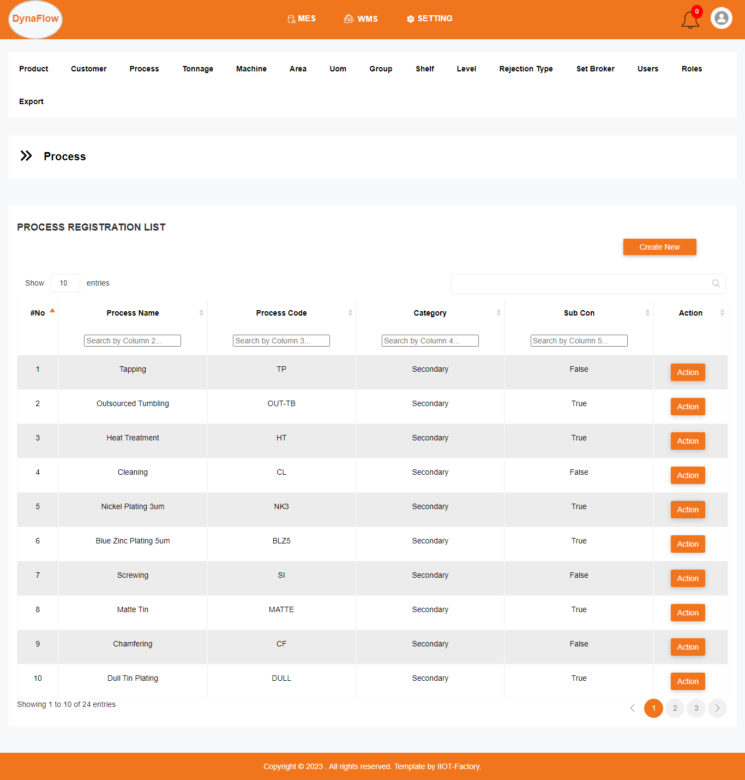Image resolution: width=745 pixels, height=780 pixels.
Task: Sort by #No column
Action: pyautogui.click(x=38, y=313)
